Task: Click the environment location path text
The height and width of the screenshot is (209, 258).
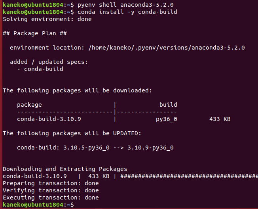Action: [167, 48]
